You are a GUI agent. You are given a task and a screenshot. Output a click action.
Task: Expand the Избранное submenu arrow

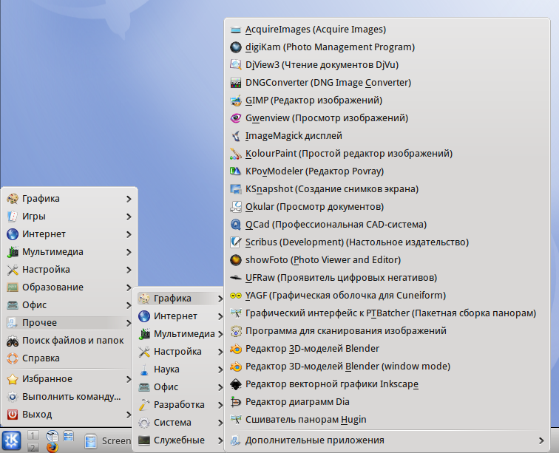(129, 379)
